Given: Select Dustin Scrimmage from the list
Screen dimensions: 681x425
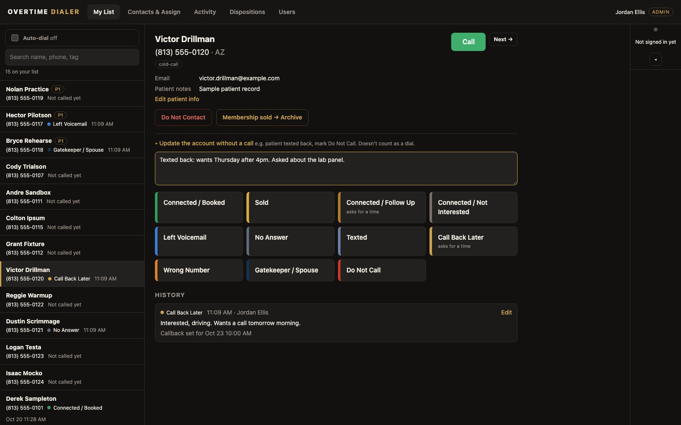Looking at the screenshot, I should (72, 326).
